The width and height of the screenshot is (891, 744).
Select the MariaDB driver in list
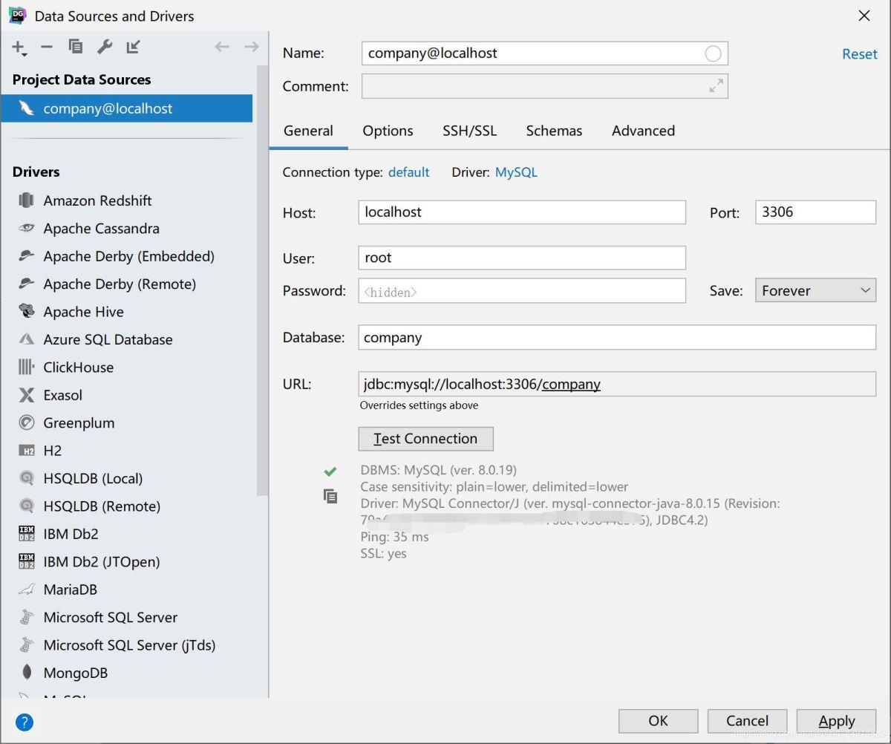pyautogui.click(x=71, y=590)
